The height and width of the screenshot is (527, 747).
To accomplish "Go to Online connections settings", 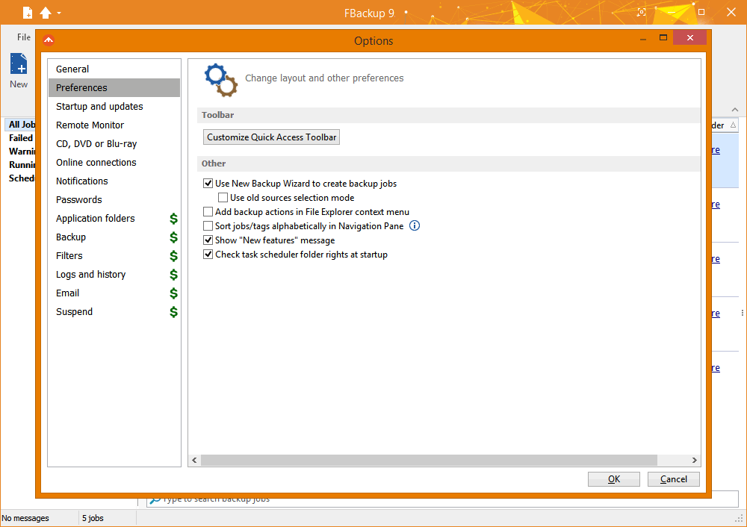I will (x=114, y=162).
